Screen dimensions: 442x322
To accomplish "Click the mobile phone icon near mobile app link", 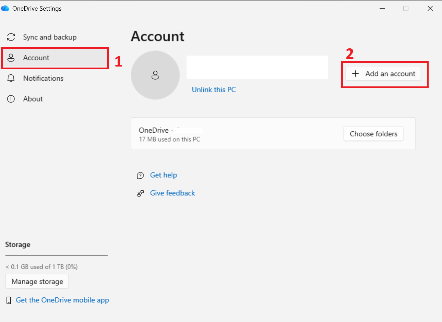I will 8,300.
